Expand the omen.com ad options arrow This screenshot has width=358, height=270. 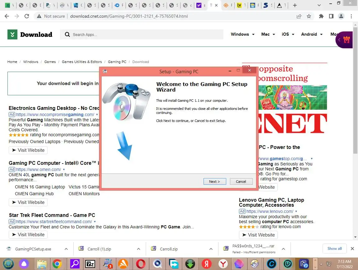coord(64,169)
